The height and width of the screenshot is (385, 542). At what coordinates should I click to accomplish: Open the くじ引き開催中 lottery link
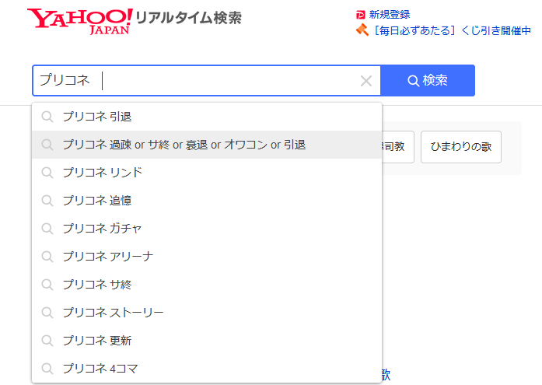pos(453,31)
